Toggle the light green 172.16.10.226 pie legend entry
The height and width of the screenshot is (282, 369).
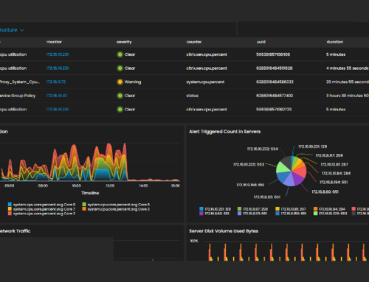[331, 214]
